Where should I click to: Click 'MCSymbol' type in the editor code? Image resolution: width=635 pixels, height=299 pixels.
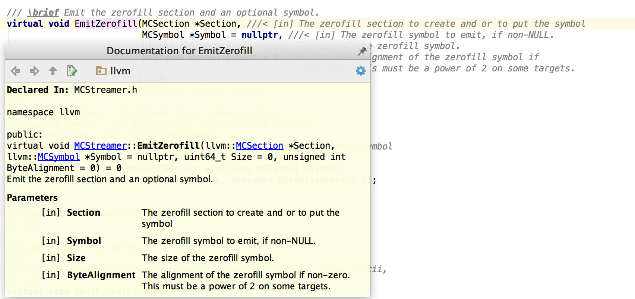coord(163,35)
